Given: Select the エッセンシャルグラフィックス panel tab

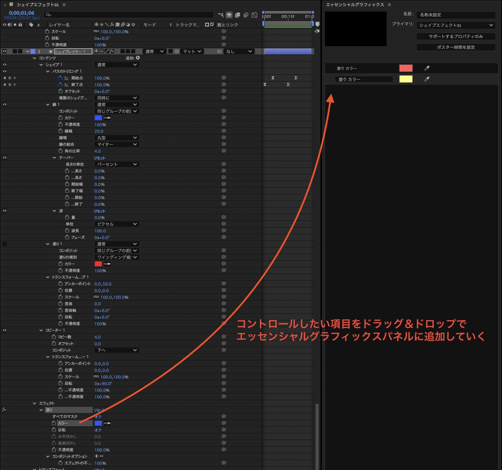Looking at the screenshot, I should pyautogui.click(x=355, y=5).
